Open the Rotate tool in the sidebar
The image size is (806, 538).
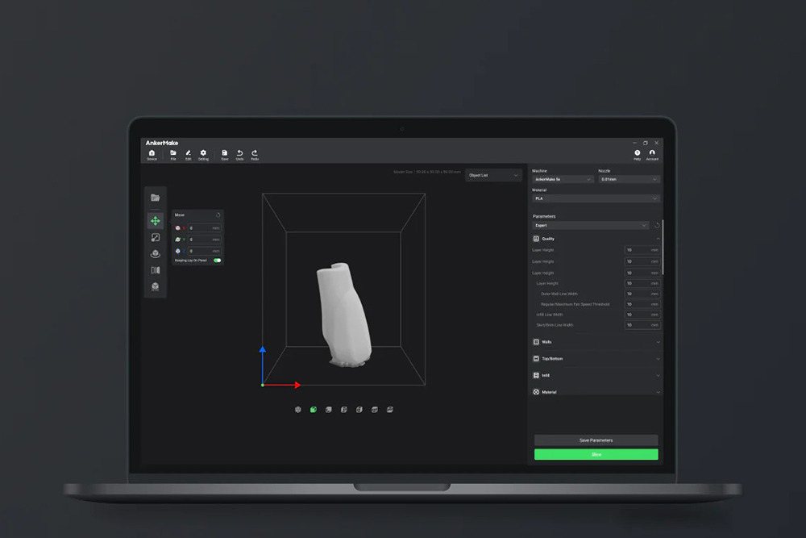click(156, 252)
